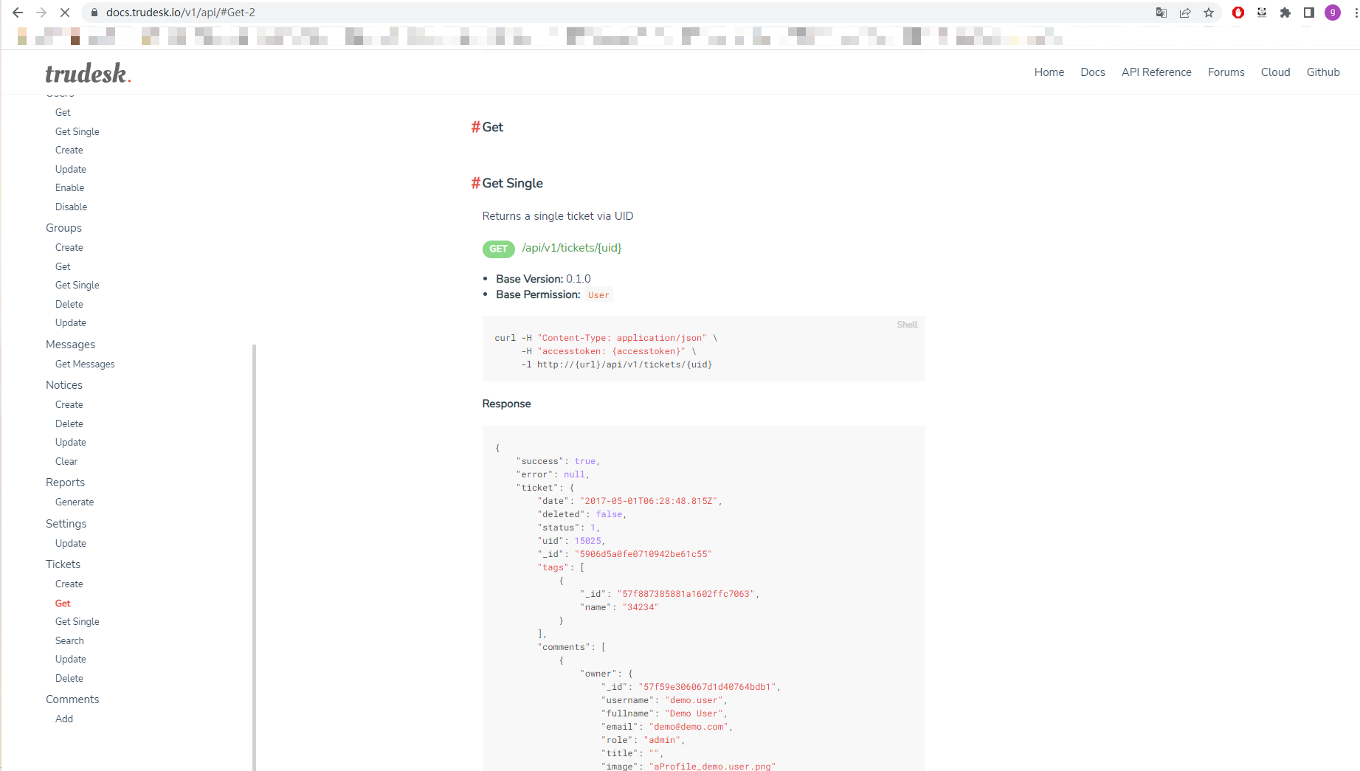Select Get Messages in sidebar
The width and height of the screenshot is (1360, 771).
tap(85, 364)
